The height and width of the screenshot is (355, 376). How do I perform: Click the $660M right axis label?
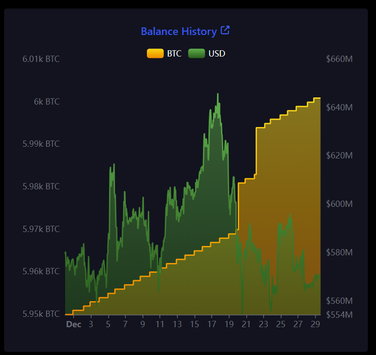339,59
